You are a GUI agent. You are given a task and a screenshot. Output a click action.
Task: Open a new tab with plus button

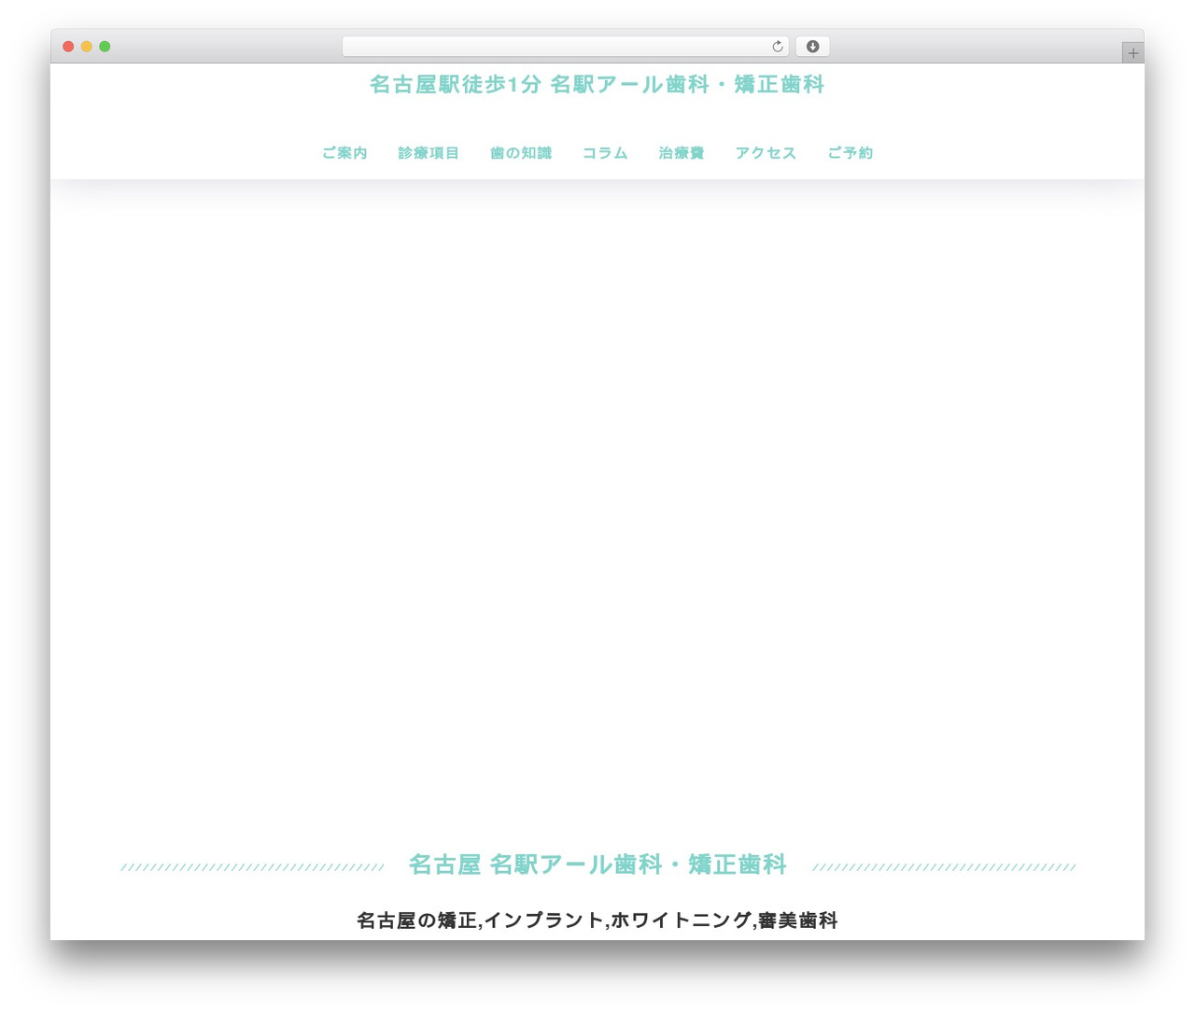[1133, 53]
